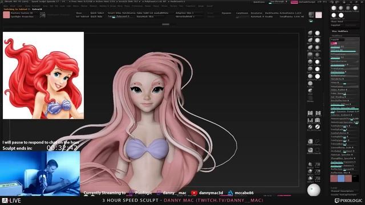This screenshot has width=365, height=205.
Task: Click the QuickSave button
Action: click(259, 2)
